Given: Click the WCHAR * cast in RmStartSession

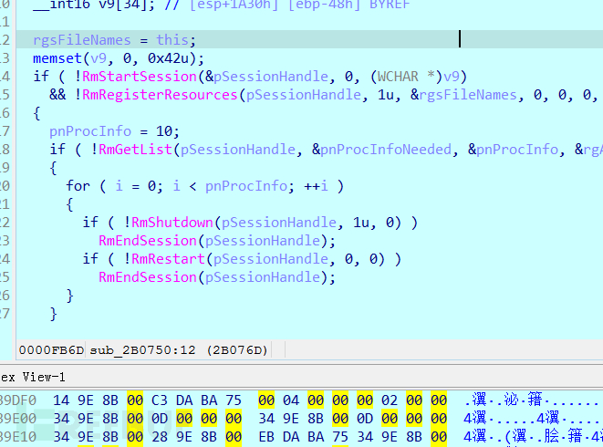Looking at the screenshot, I should pyautogui.click(x=404, y=77).
